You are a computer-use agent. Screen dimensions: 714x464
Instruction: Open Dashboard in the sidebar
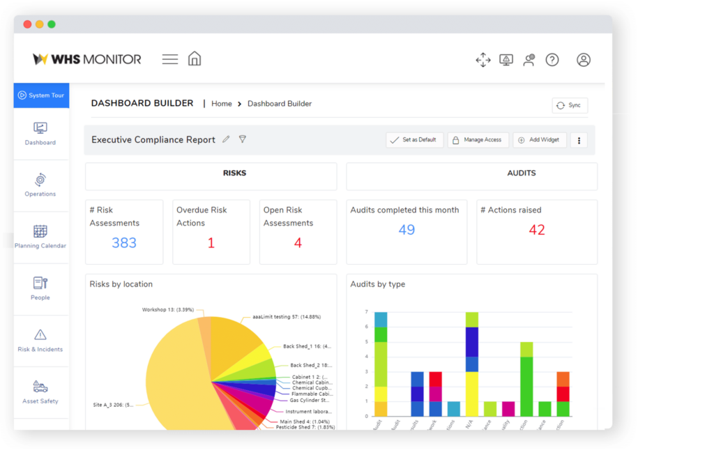tap(40, 134)
